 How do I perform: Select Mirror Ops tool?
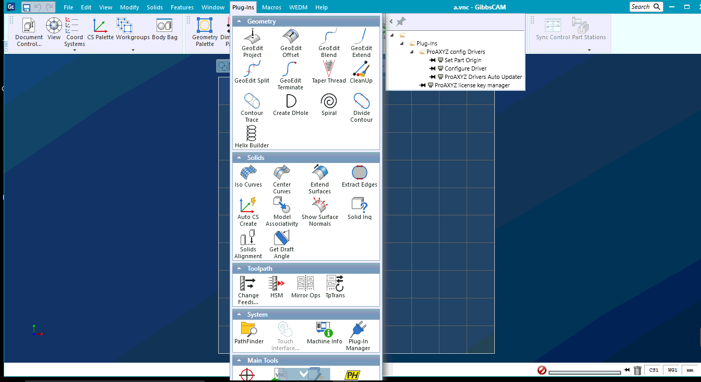pos(306,287)
